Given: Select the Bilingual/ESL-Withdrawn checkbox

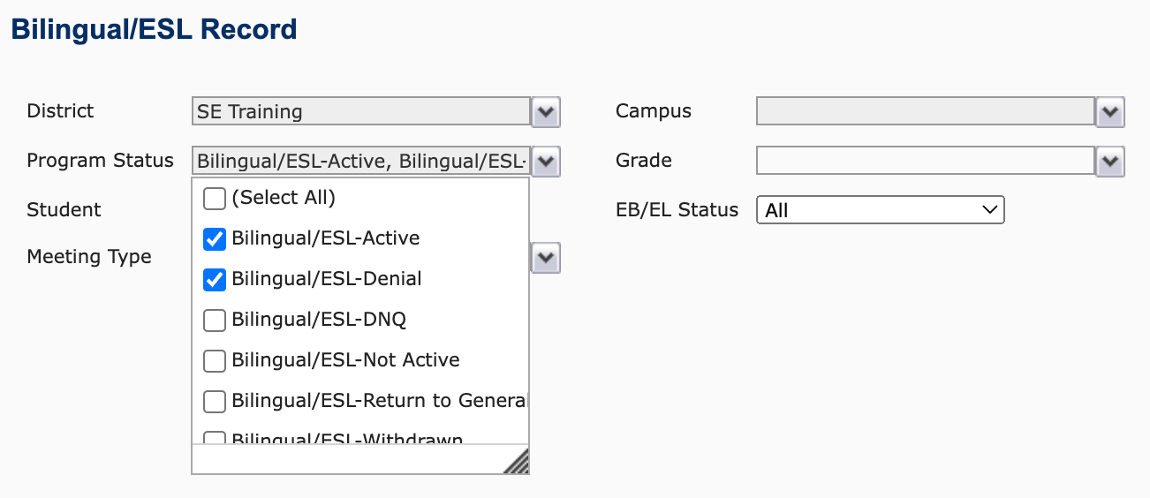Looking at the screenshot, I should (x=215, y=438).
